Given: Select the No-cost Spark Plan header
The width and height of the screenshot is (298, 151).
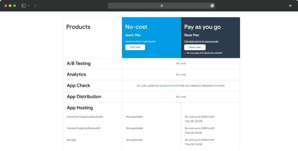Looking at the screenshot, I should click(x=151, y=38).
